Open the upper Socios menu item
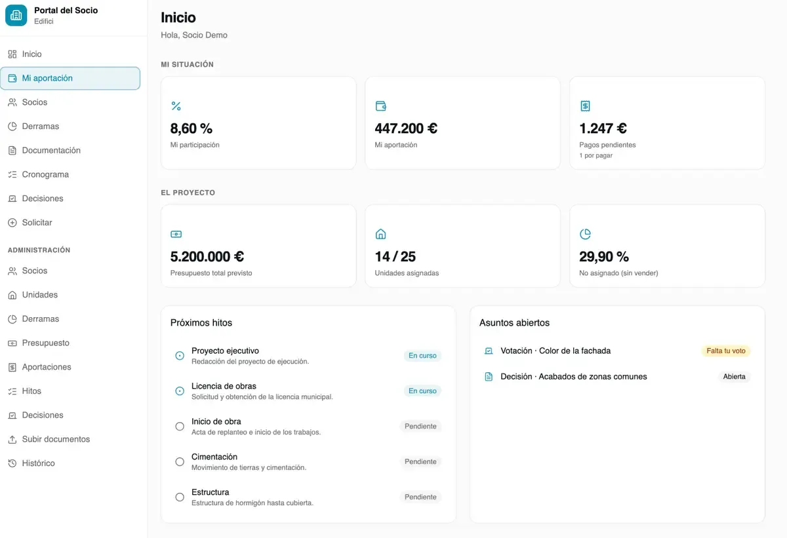 pyautogui.click(x=70, y=102)
